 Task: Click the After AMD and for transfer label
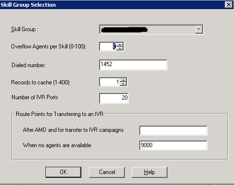(x=73, y=130)
